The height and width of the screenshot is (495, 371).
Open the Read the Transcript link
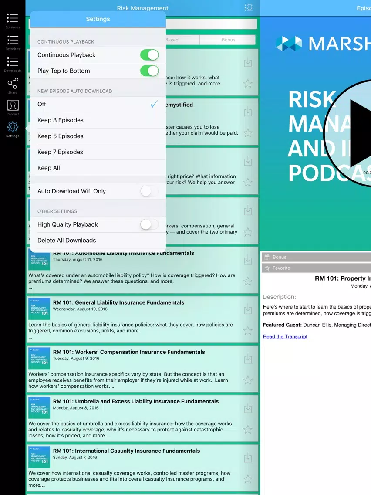285,336
